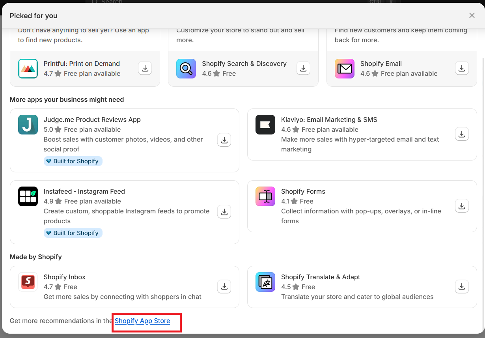Viewport: 485px width, 338px height.
Task: Click Judge.me's 5.0 rating text
Action: [x=48, y=129]
